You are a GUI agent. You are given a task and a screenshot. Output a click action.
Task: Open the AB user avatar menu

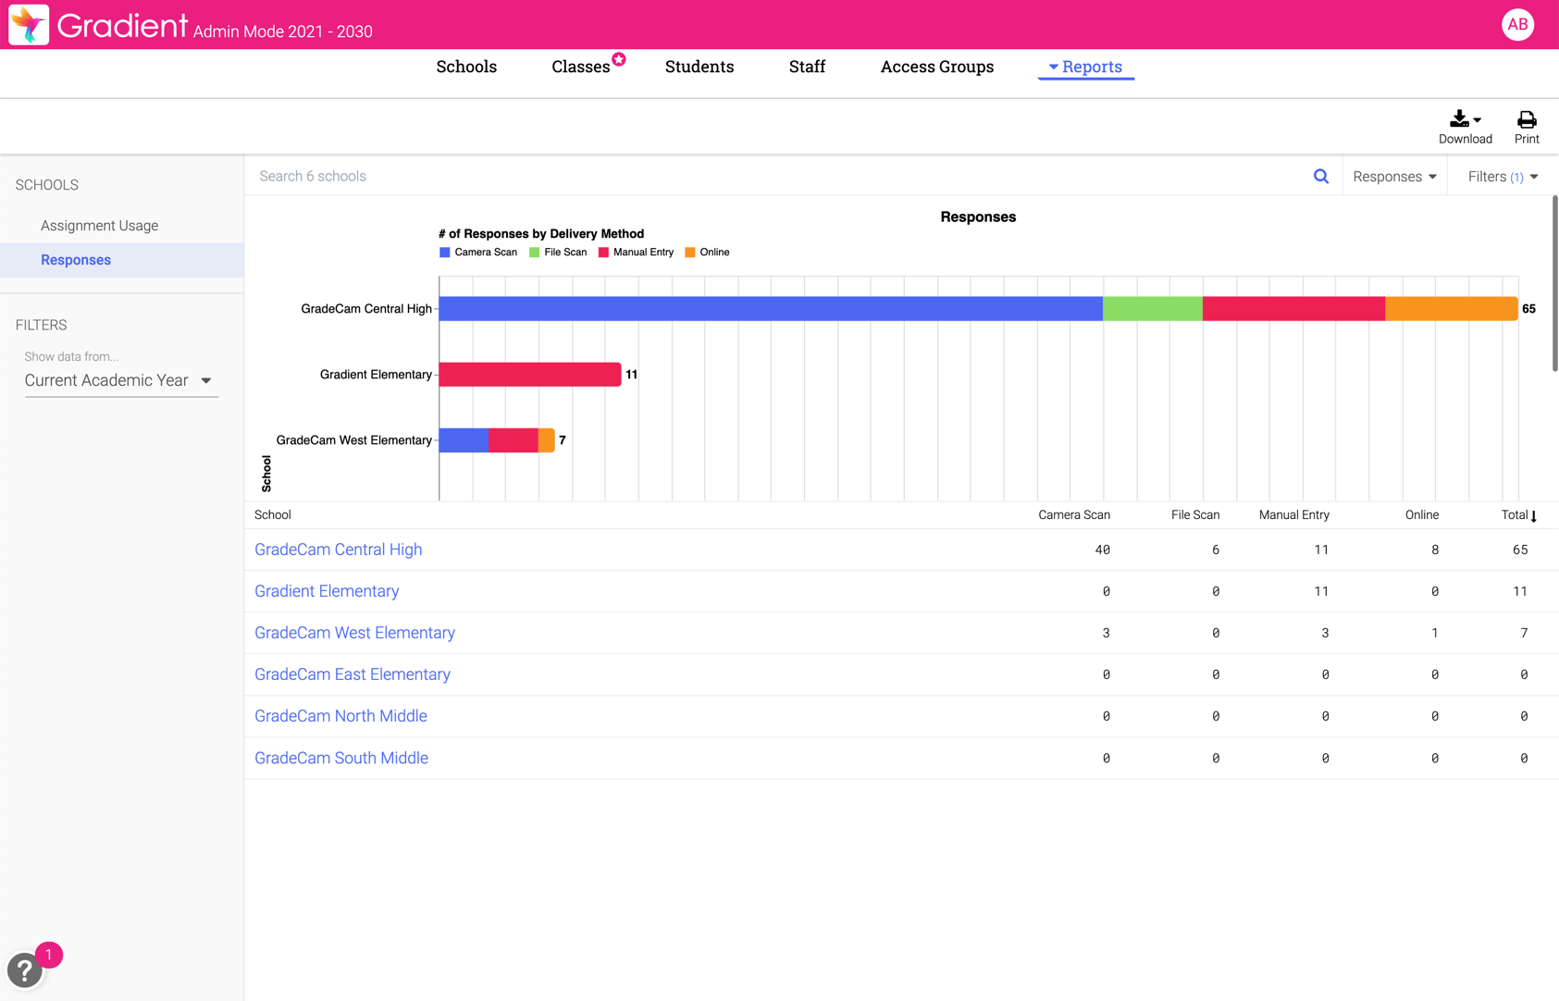click(1517, 25)
